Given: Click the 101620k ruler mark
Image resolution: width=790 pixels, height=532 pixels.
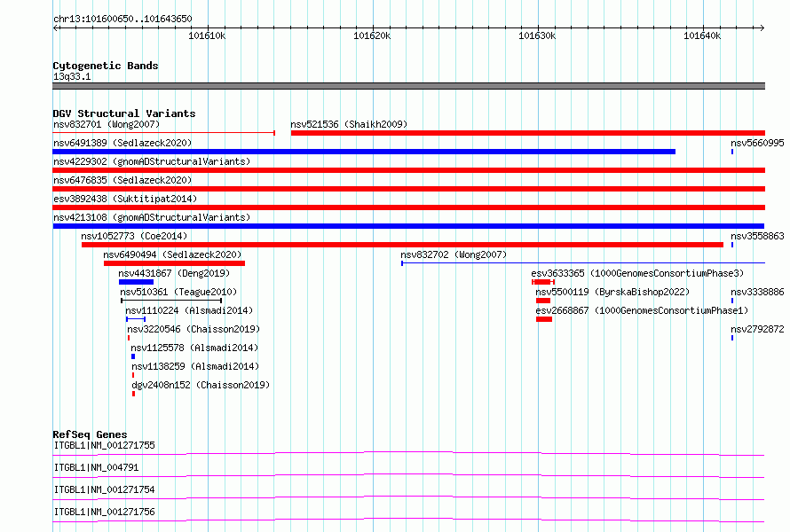Looking at the screenshot, I should [x=372, y=35].
